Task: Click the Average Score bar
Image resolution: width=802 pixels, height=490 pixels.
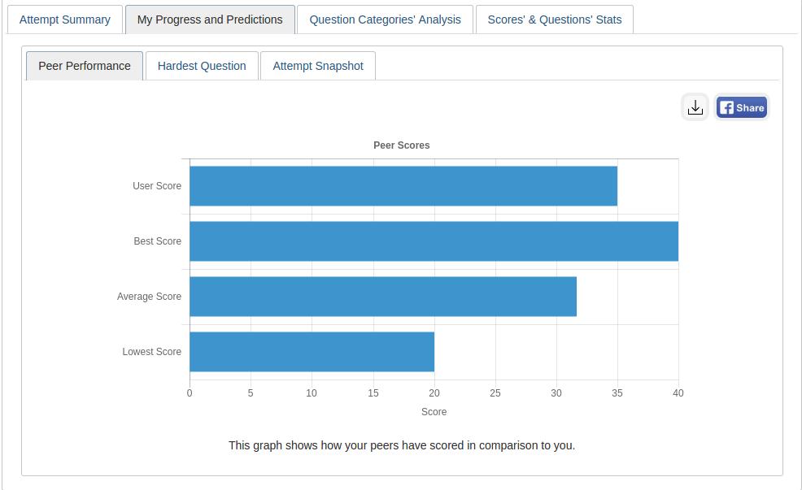Action: 382,297
